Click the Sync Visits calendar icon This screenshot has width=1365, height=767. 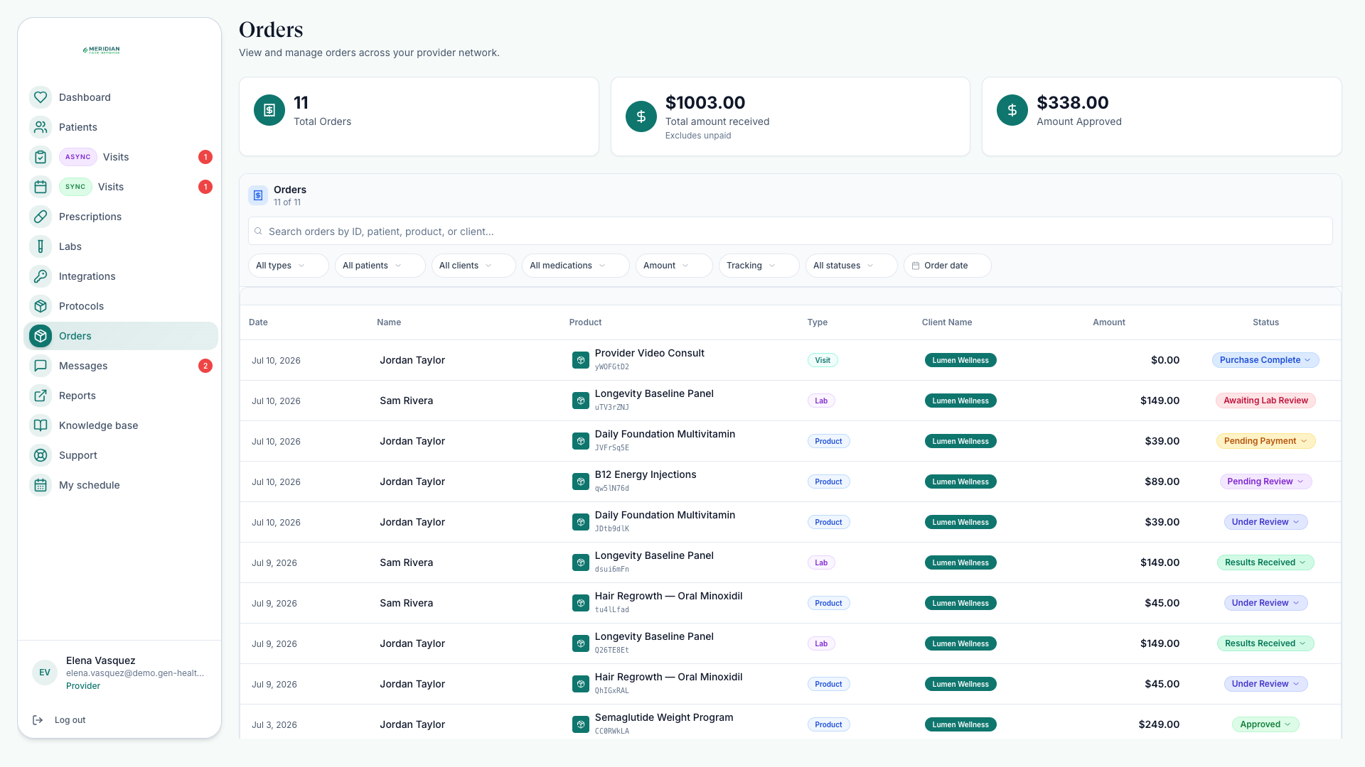click(x=41, y=187)
